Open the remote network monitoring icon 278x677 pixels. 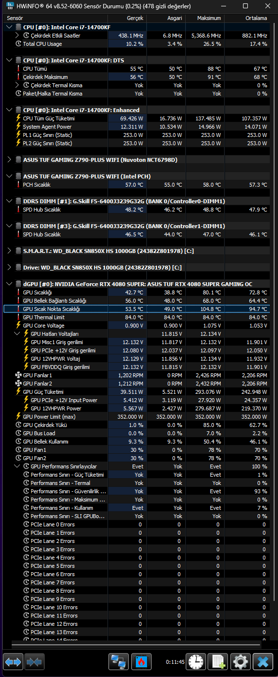(x=118, y=661)
